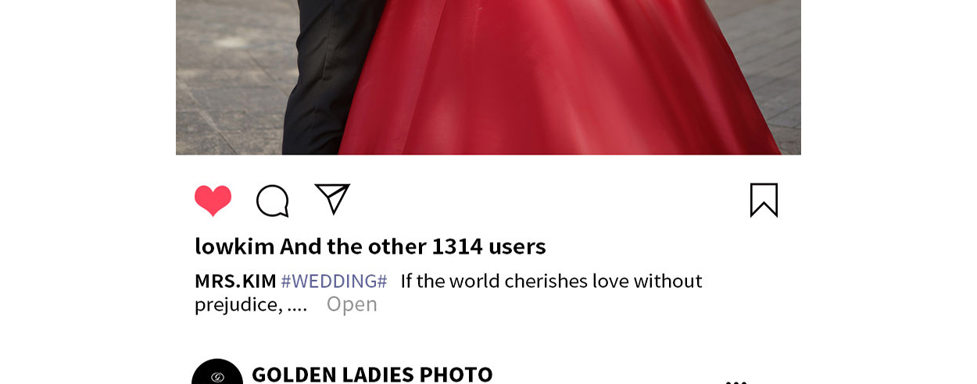View the other 1314 users who liked
Image resolution: width=977 pixels, height=384 pixels.
(413, 247)
